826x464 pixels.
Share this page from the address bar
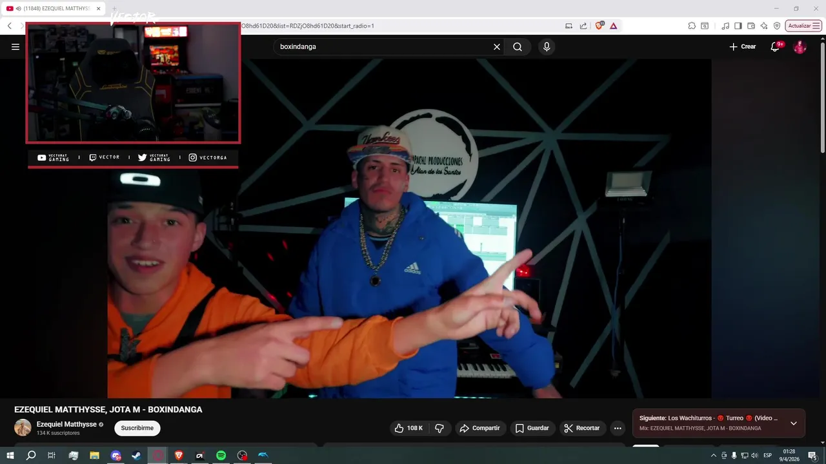583,26
